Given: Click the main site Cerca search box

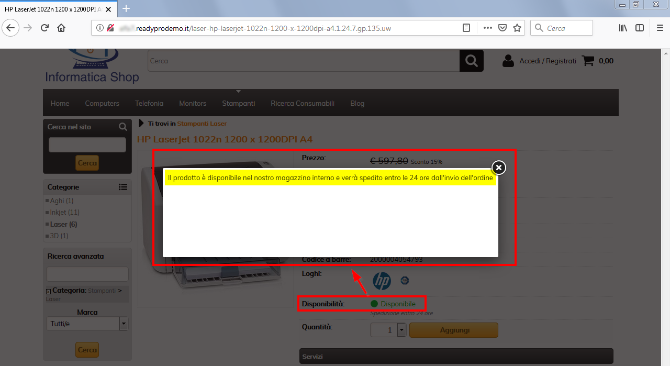Looking at the screenshot, I should coord(304,61).
